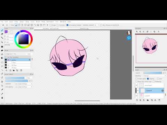Hide the bottom pink layer via eye
This screenshot has width=167, height=125.
[136, 96]
